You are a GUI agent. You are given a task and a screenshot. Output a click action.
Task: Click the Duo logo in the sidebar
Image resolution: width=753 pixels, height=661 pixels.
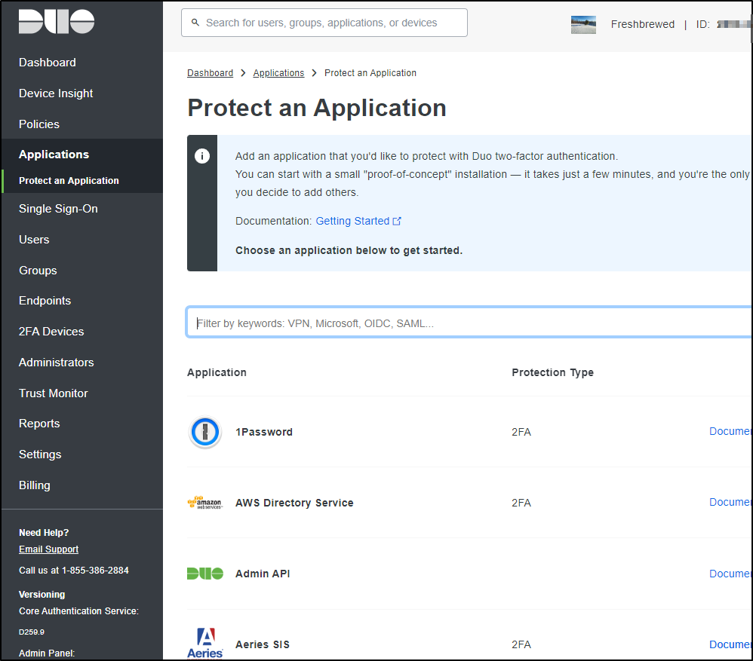pyautogui.click(x=56, y=22)
